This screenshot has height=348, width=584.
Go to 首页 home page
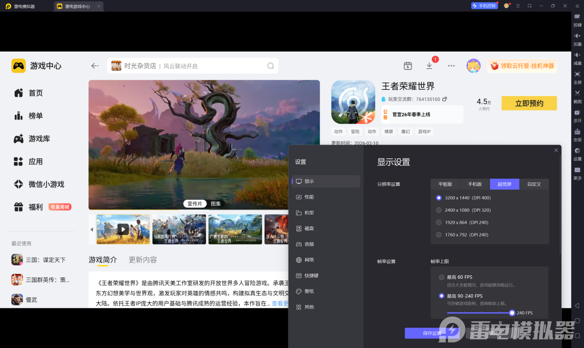click(29, 93)
